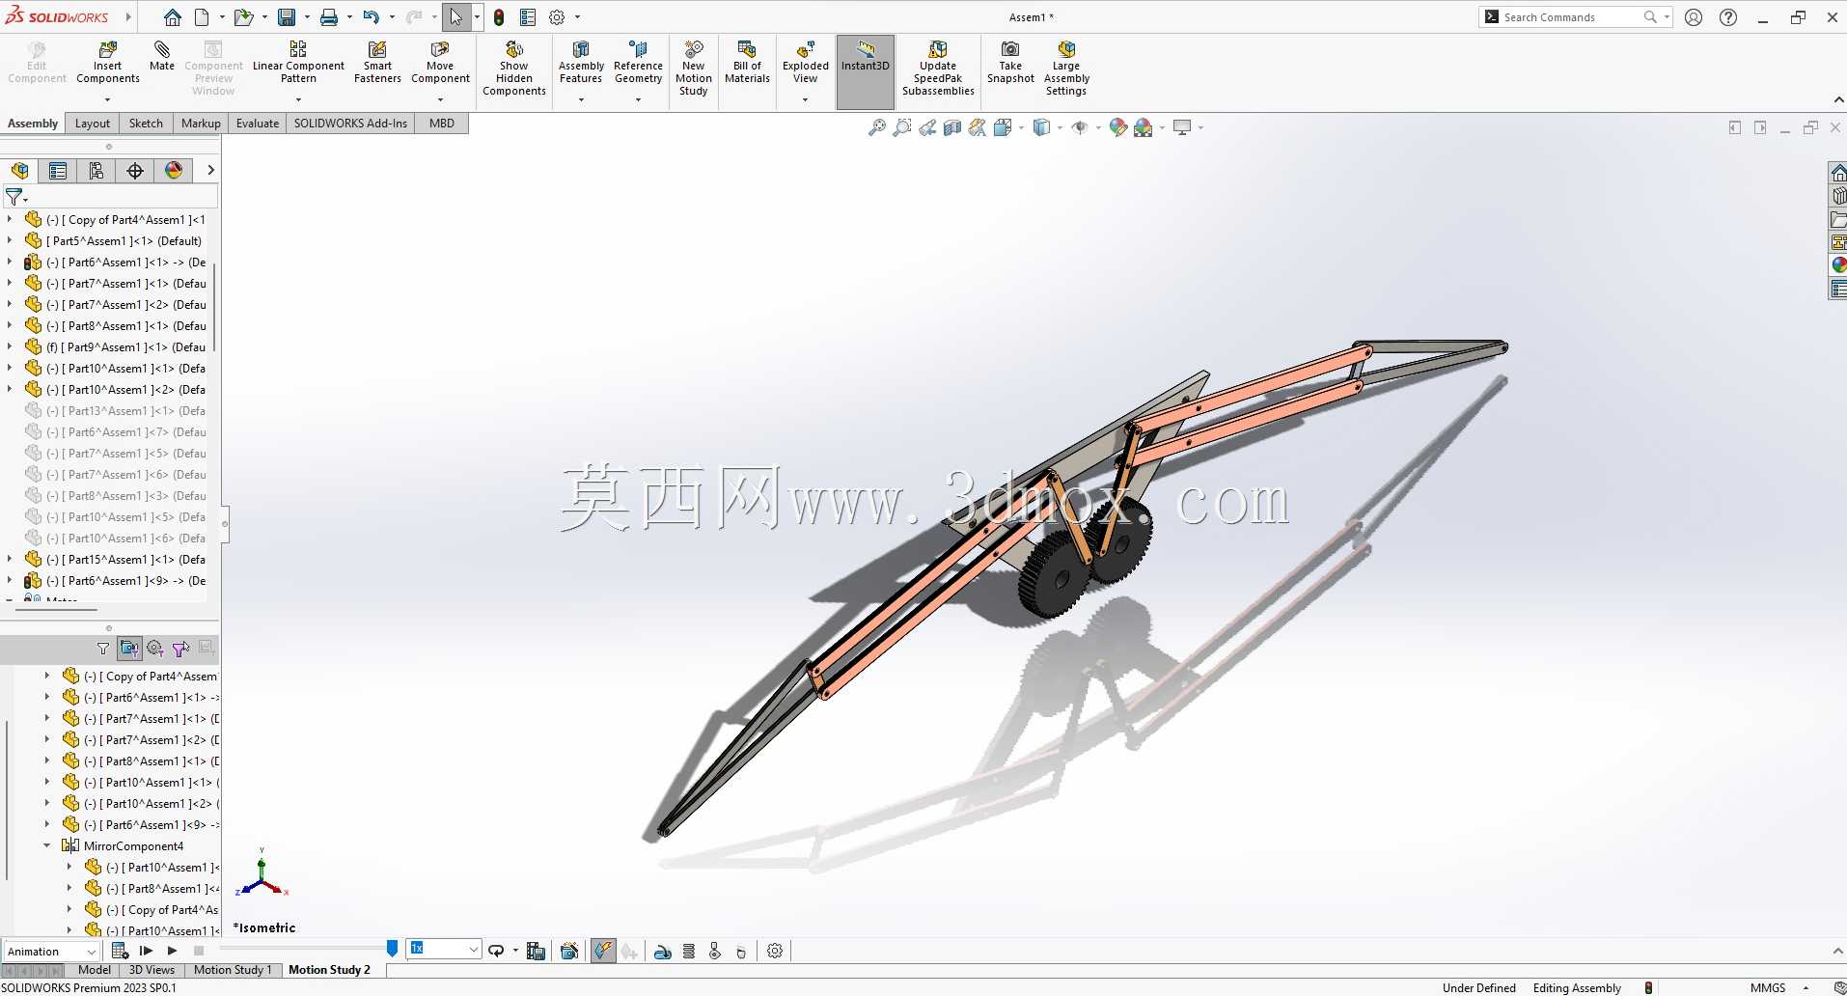The image size is (1847, 996).
Task: Open Reference Geometry
Action: pyautogui.click(x=638, y=64)
